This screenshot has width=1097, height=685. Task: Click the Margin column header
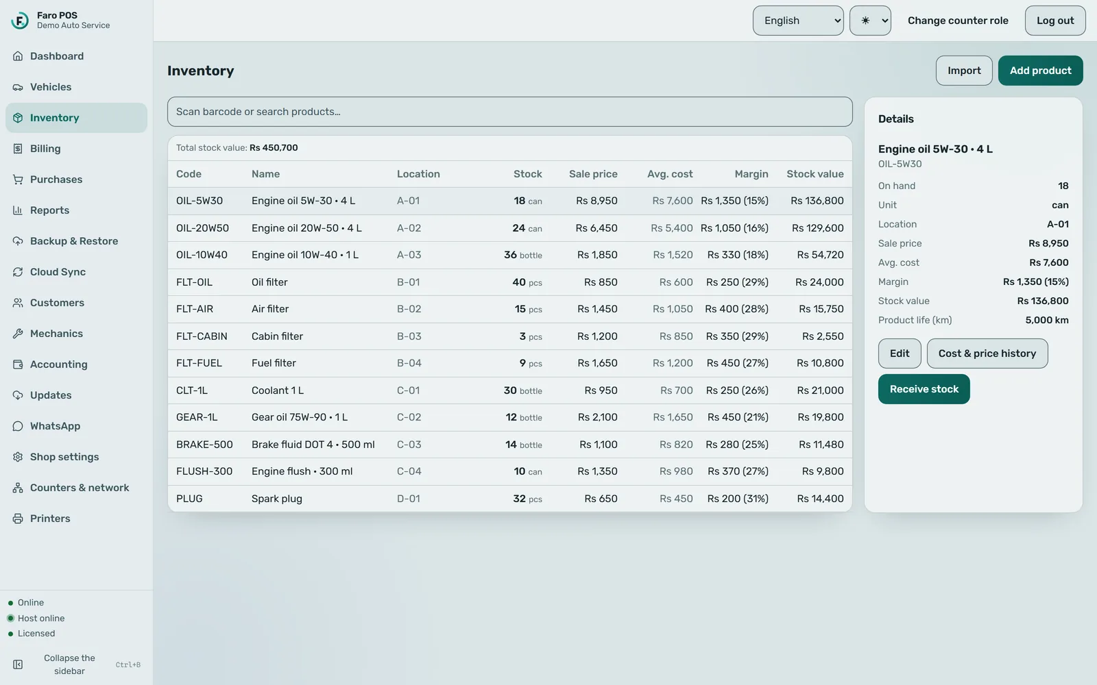click(751, 174)
